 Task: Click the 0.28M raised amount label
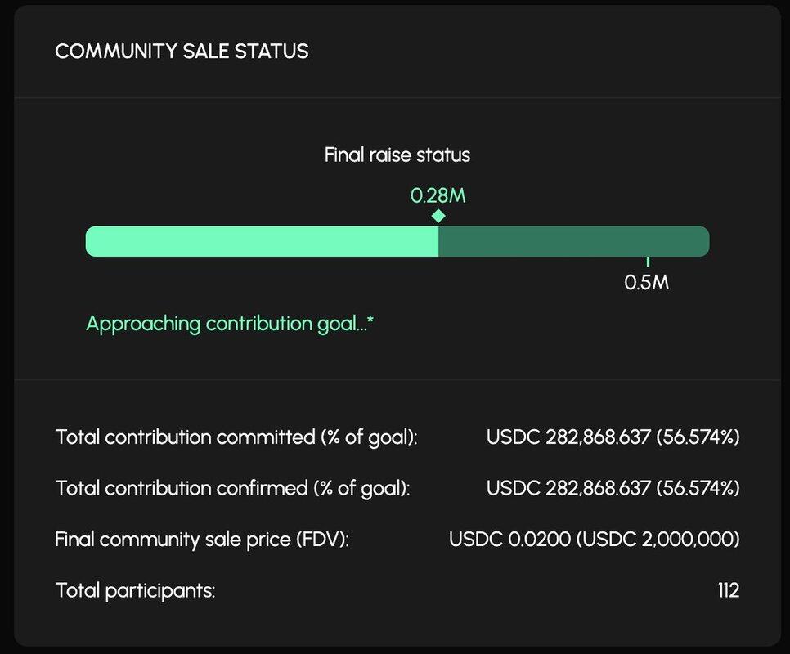(x=438, y=195)
